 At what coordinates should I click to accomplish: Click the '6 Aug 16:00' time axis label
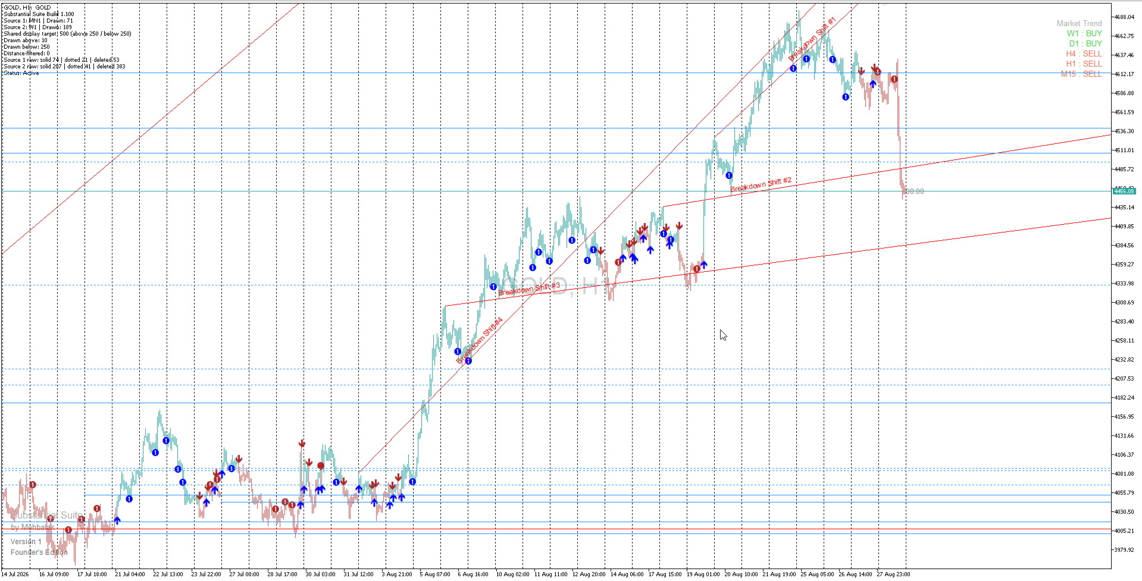click(x=473, y=574)
